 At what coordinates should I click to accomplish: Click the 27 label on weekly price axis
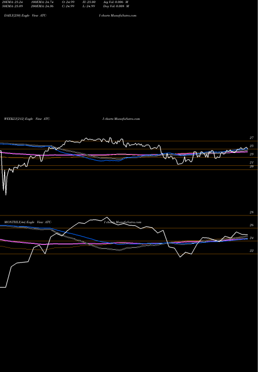tap(252, 137)
